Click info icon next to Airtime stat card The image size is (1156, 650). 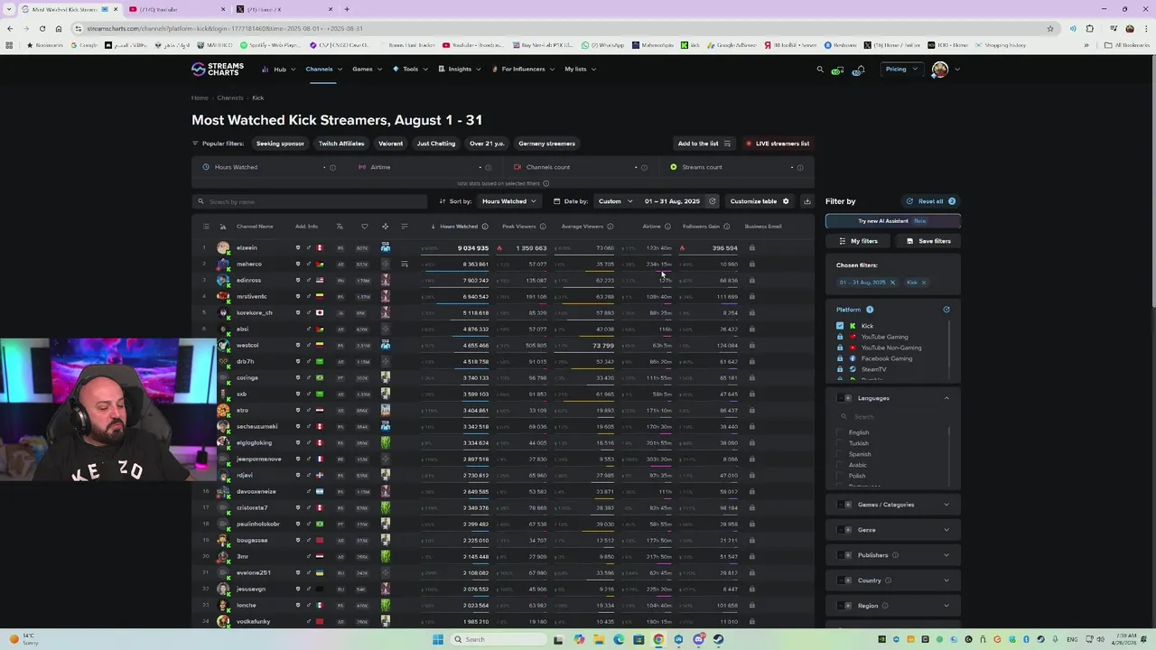(489, 167)
